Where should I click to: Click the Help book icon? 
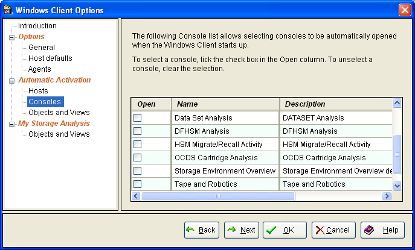(368, 230)
